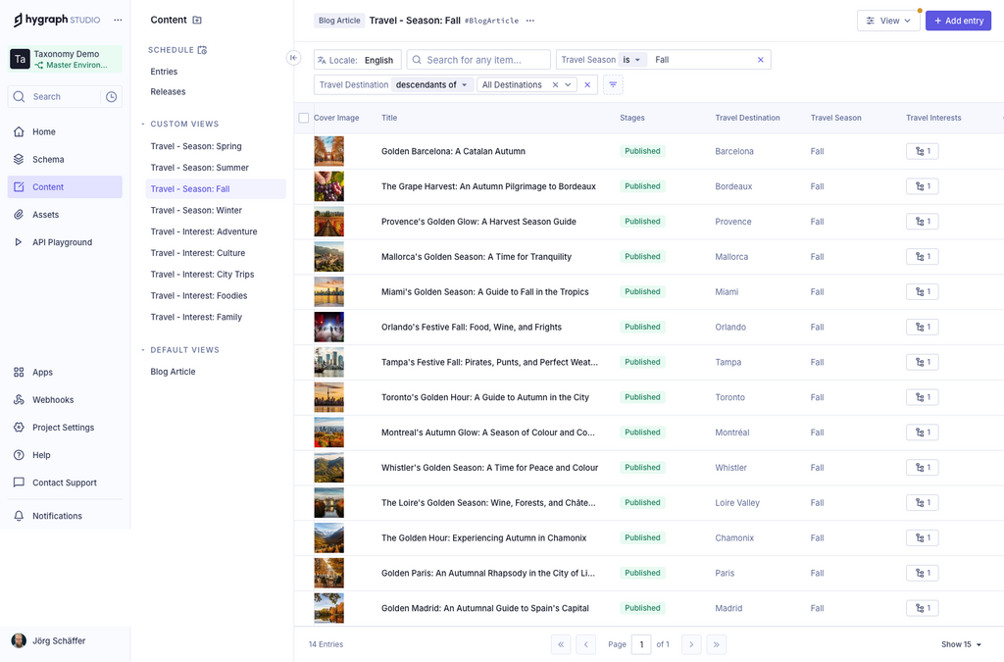Open the Show 15 page size dropdown
Viewport: 1004px width, 662px height.
[961, 644]
